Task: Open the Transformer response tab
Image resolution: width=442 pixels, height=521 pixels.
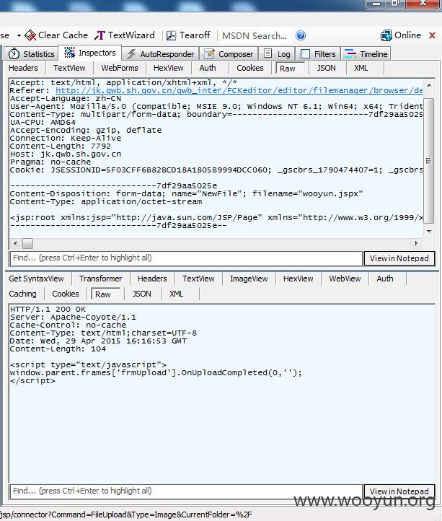Action: [x=100, y=279]
